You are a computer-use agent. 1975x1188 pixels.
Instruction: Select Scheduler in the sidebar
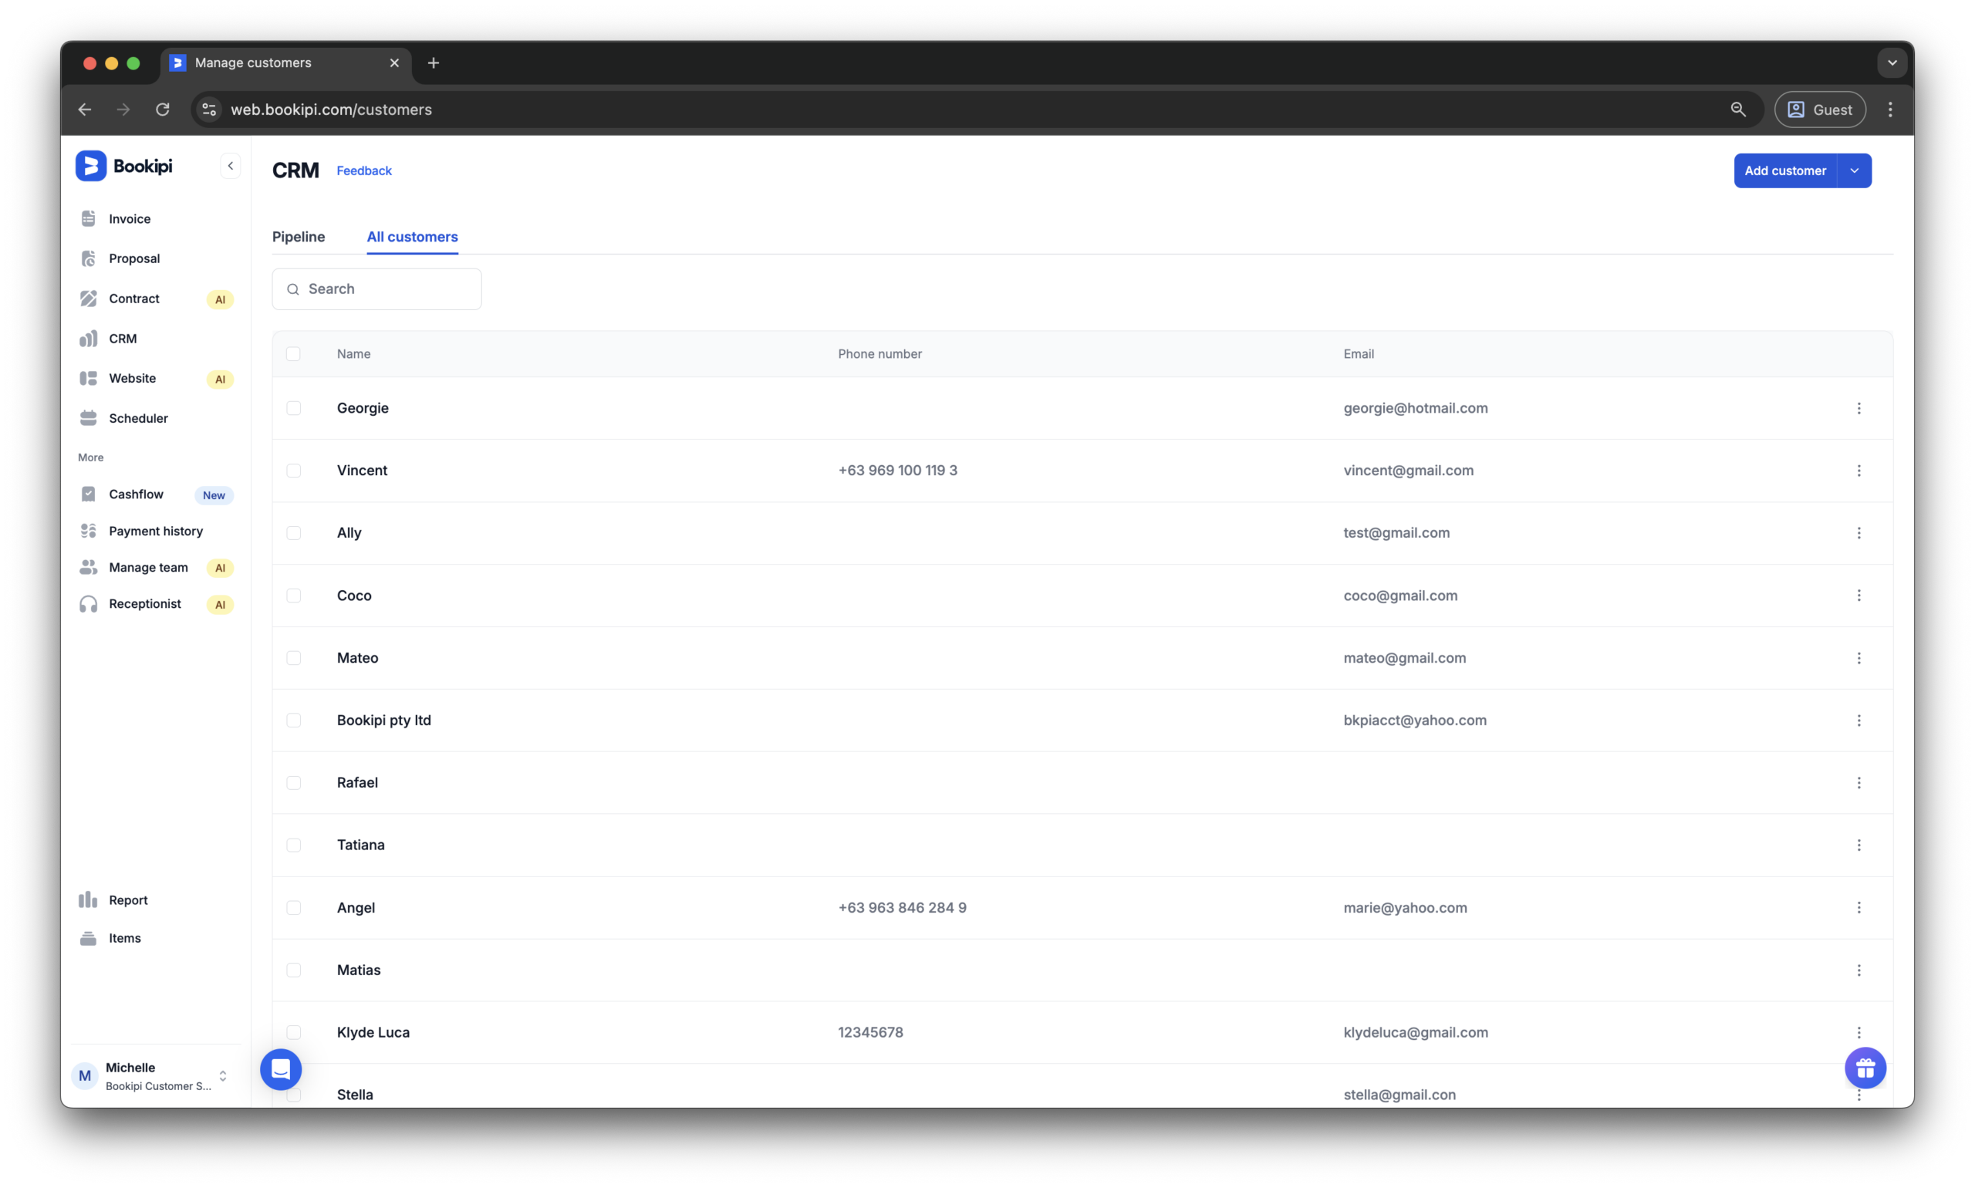(x=137, y=417)
